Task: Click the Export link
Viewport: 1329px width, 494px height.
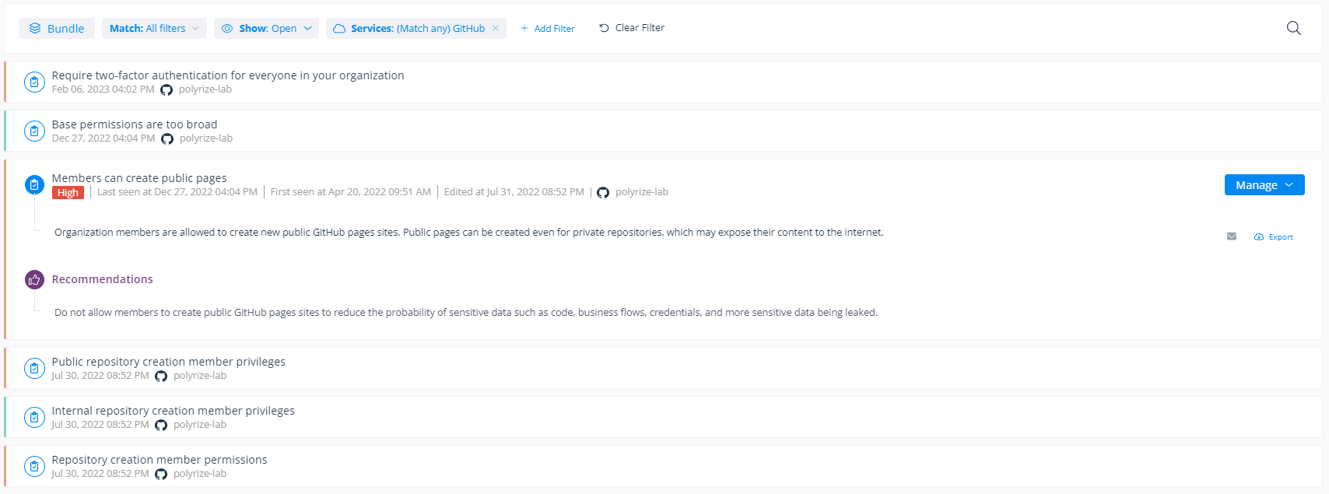Action: pos(1274,236)
